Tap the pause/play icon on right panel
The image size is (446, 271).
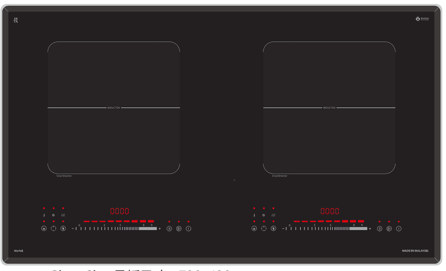coord(389,228)
